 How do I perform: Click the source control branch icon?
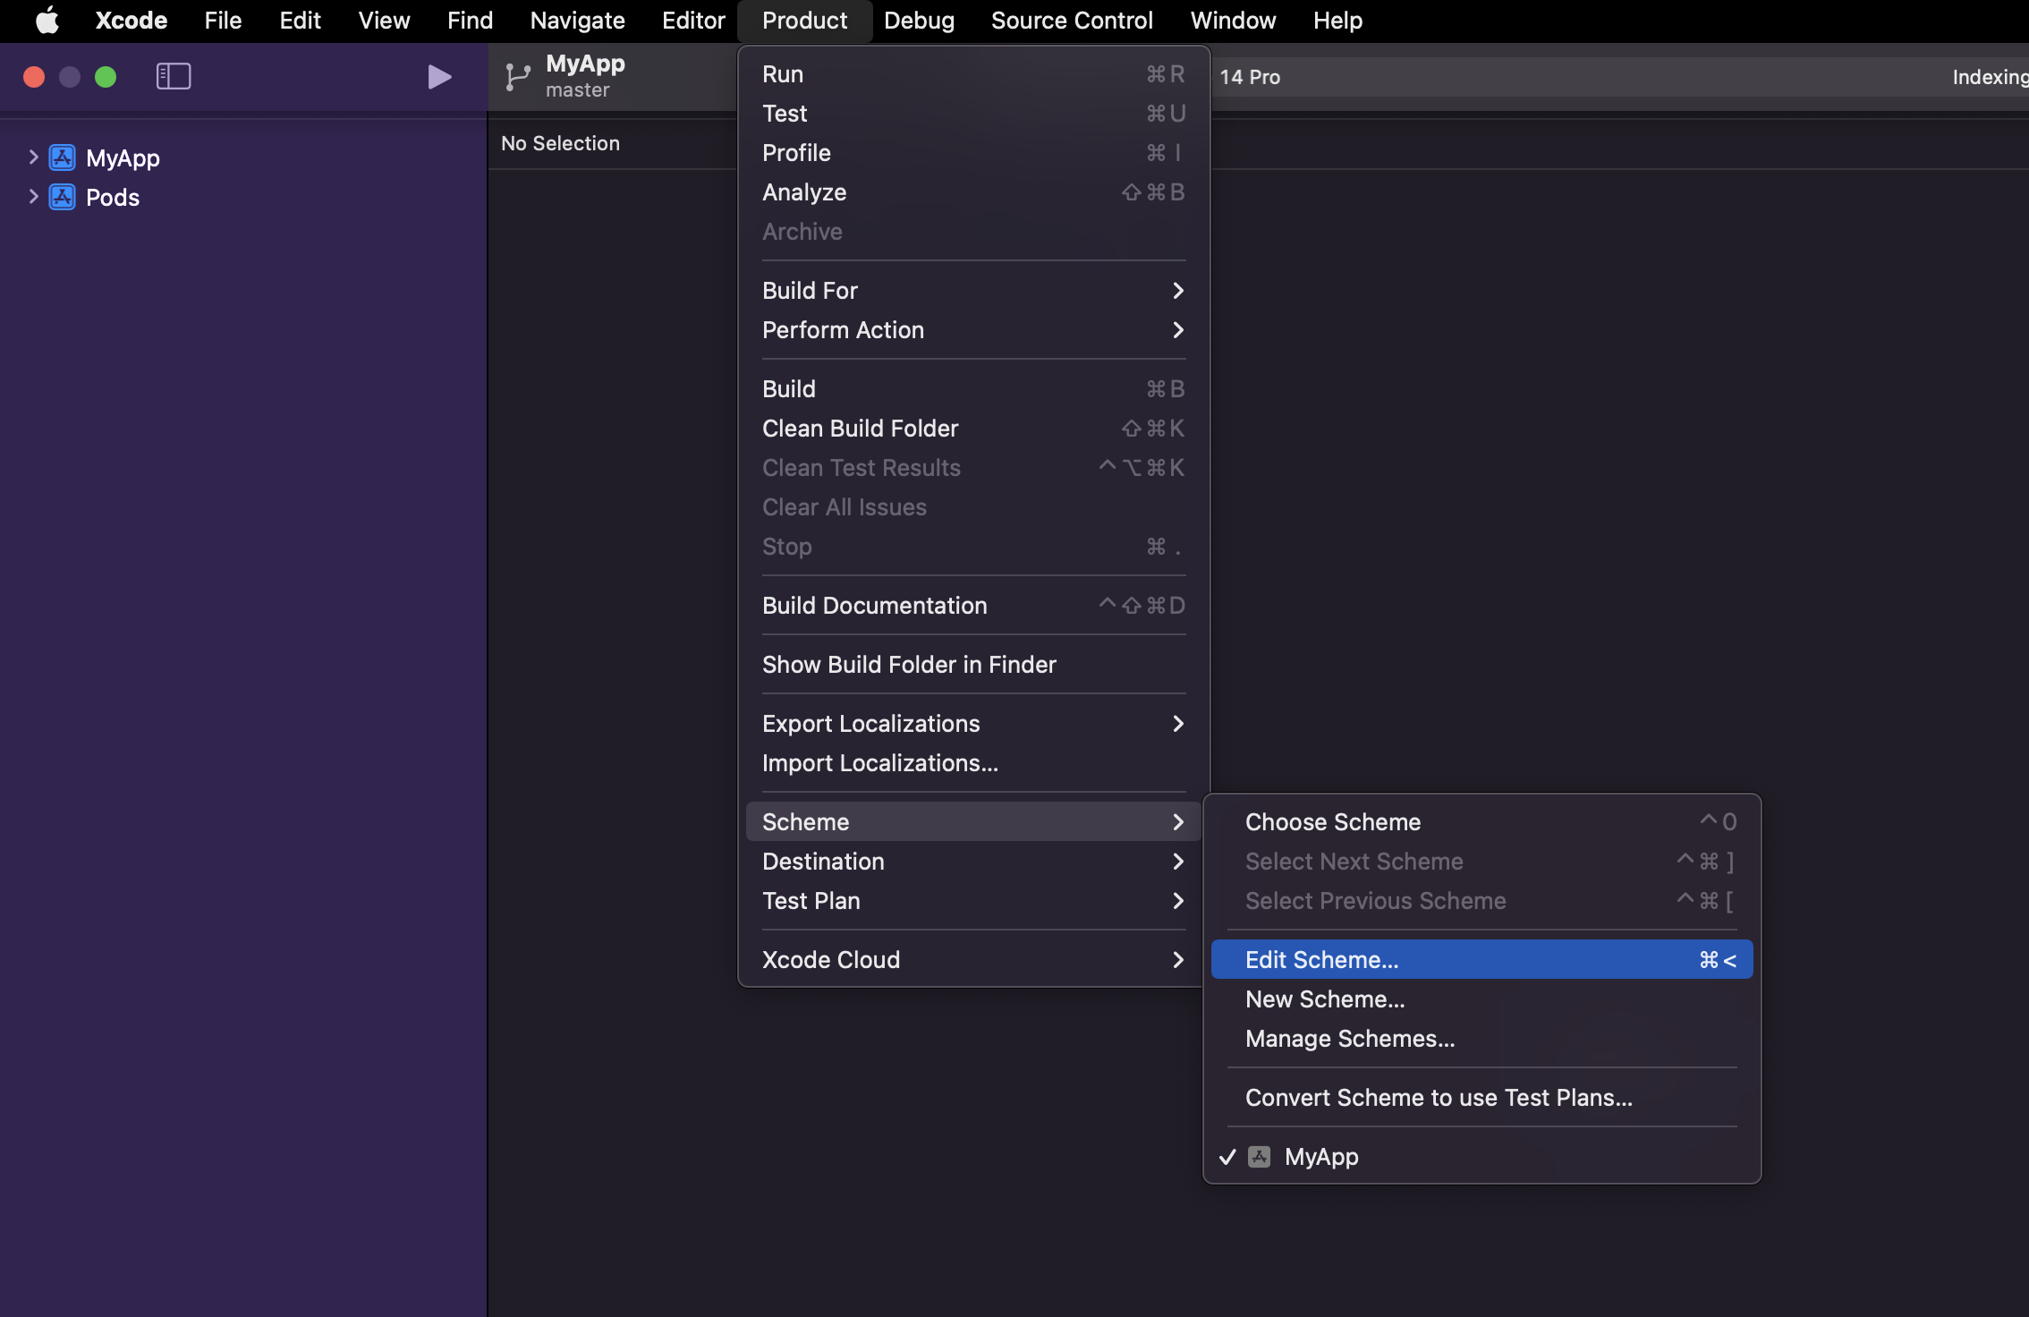(x=517, y=77)
